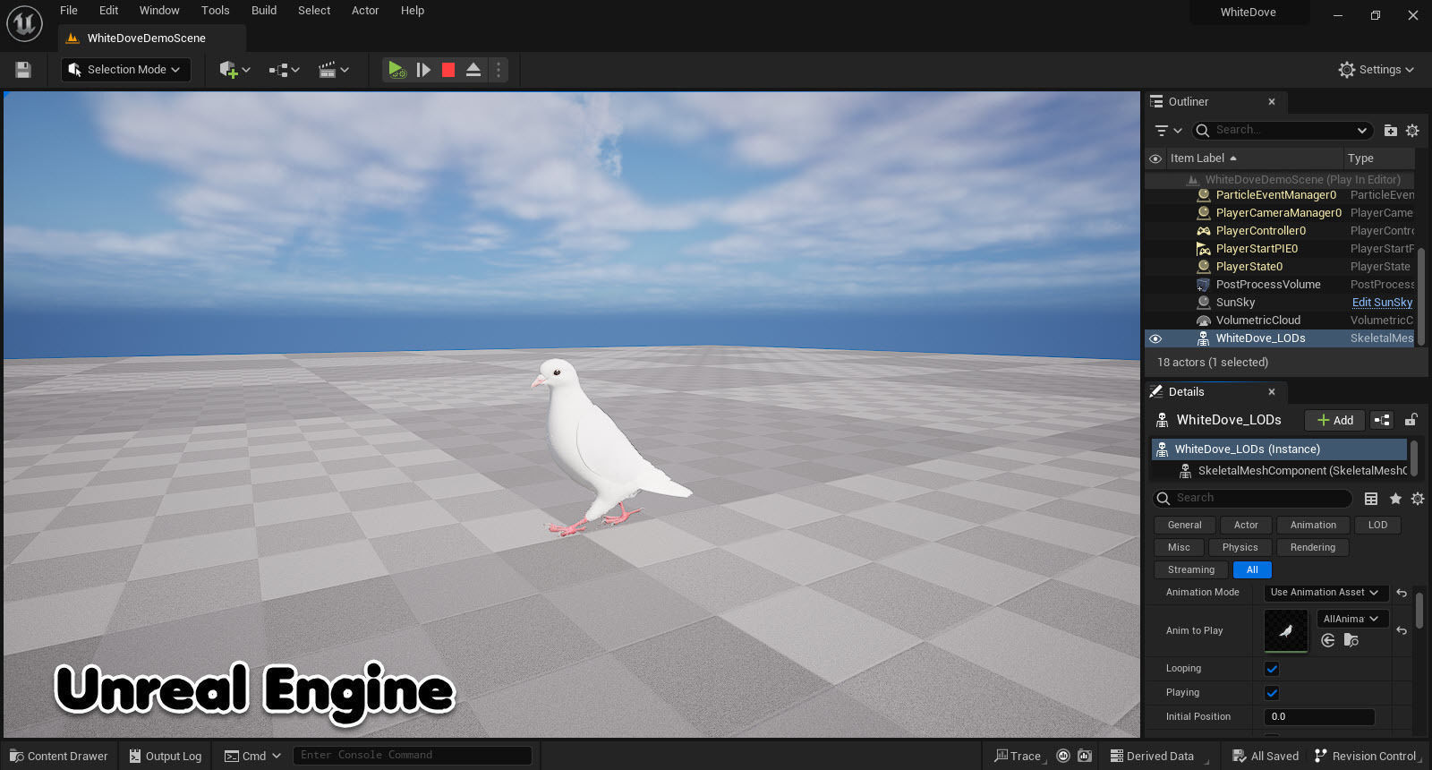Open property matrix table icon

click(x=1371, y=499)
